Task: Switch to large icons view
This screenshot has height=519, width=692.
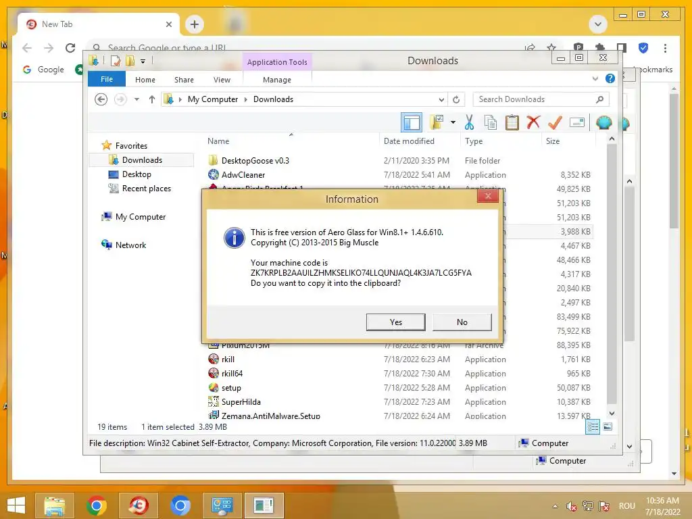Action: pos(608,426)
